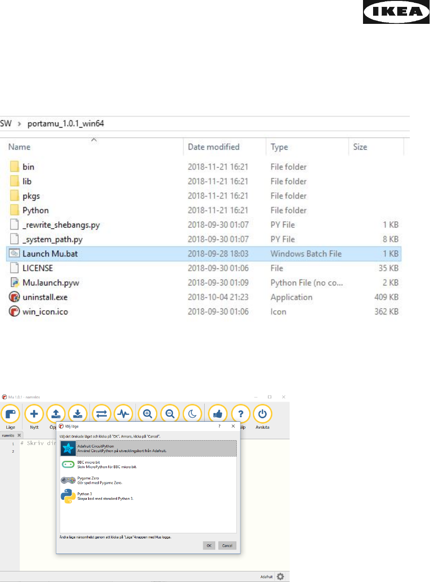Click the Öppna upload-arrow toolbar icon
430x582 pixels.
tap(56, 414)
